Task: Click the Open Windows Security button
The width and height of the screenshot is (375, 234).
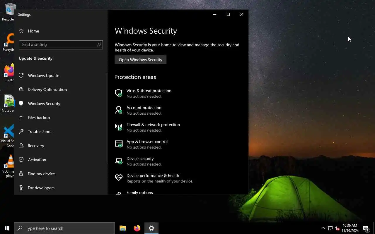Action: [x=141, y=60]
